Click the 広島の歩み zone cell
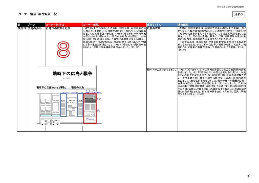Image resolution: width=259 pixels, height=183 pixels. coord(35,28)
